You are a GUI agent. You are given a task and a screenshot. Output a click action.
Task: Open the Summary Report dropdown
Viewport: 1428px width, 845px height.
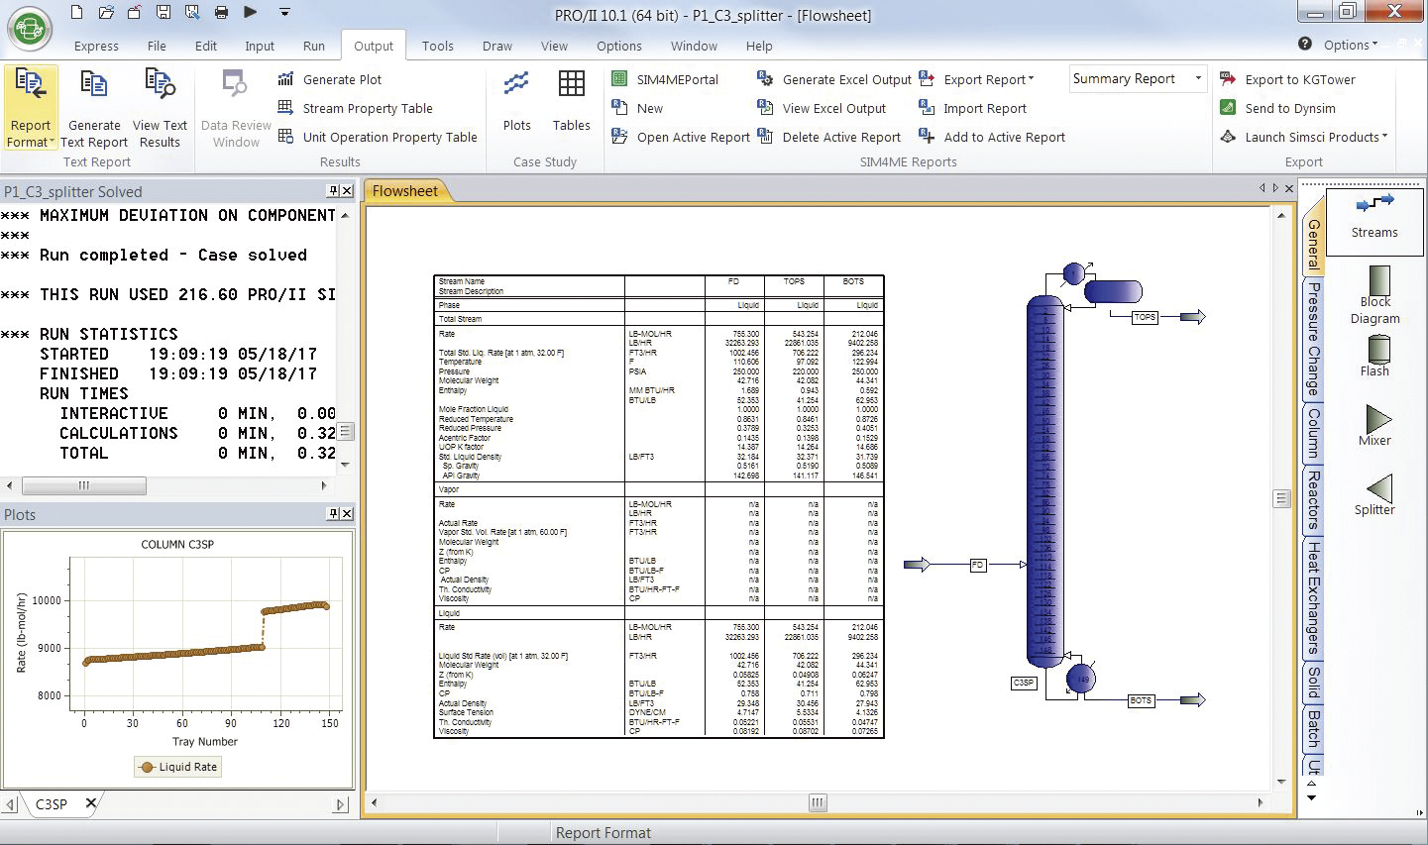(1197, 79)
